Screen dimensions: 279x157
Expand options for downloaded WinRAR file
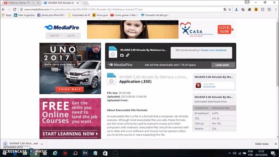click(x=42, y=144)
